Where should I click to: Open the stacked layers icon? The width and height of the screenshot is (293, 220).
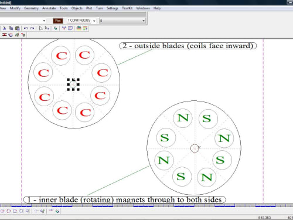(79, 28)
